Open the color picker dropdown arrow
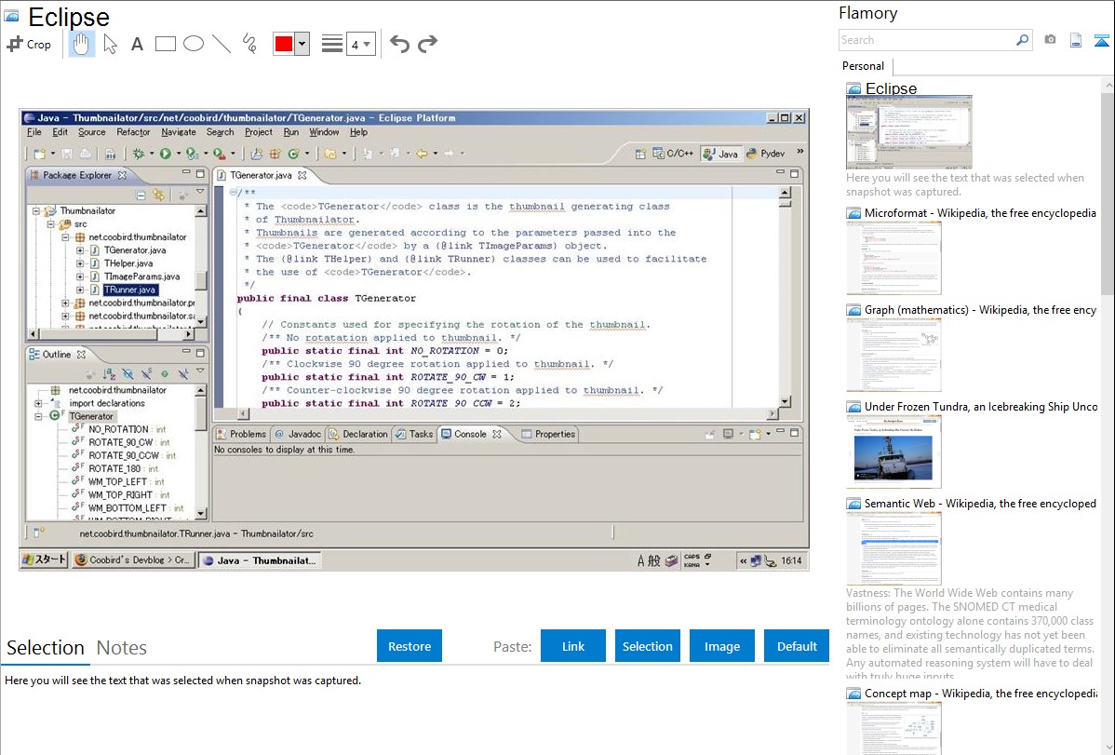The image size is (1115, 755). click(302, 44)
